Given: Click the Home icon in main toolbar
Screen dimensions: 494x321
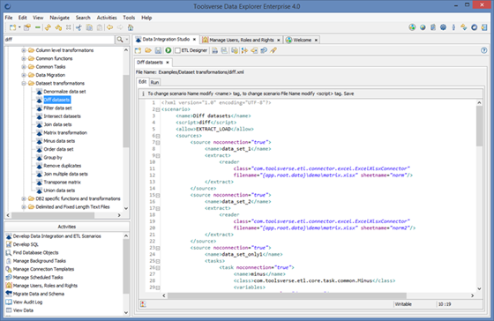Looking at the screenshot, I should click(131, 27).
